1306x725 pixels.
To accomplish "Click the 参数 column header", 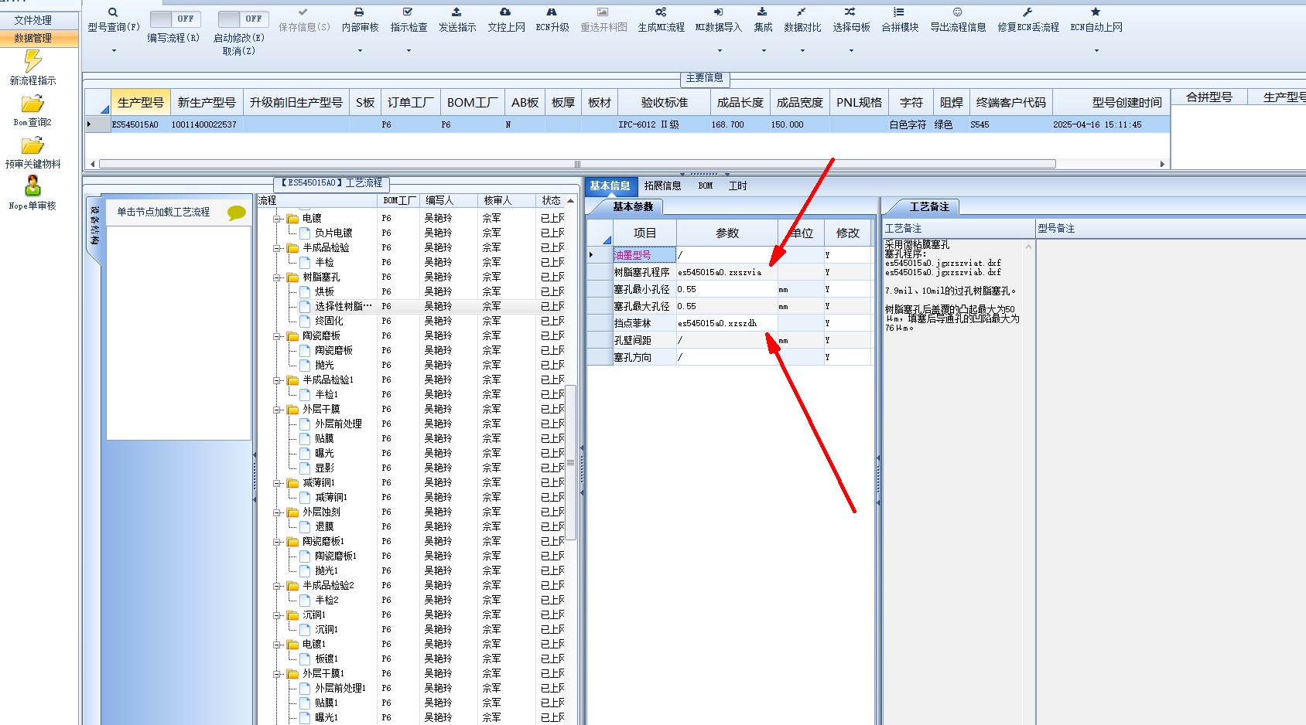I will point(727,233).
